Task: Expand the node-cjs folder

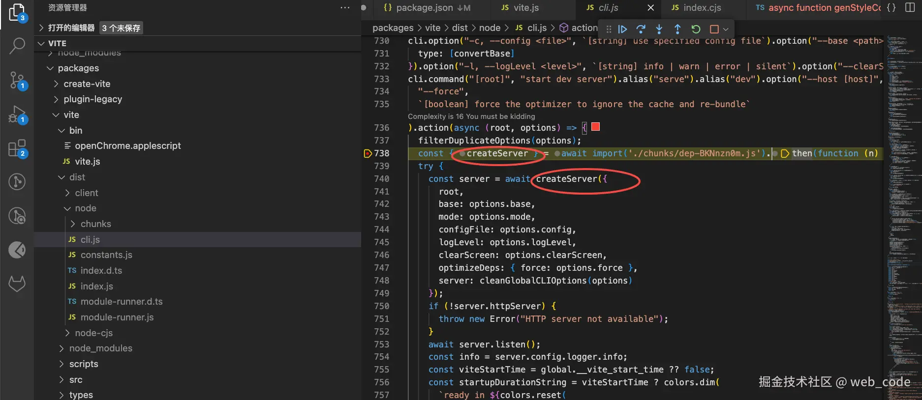Action: [x=93, y=333]
